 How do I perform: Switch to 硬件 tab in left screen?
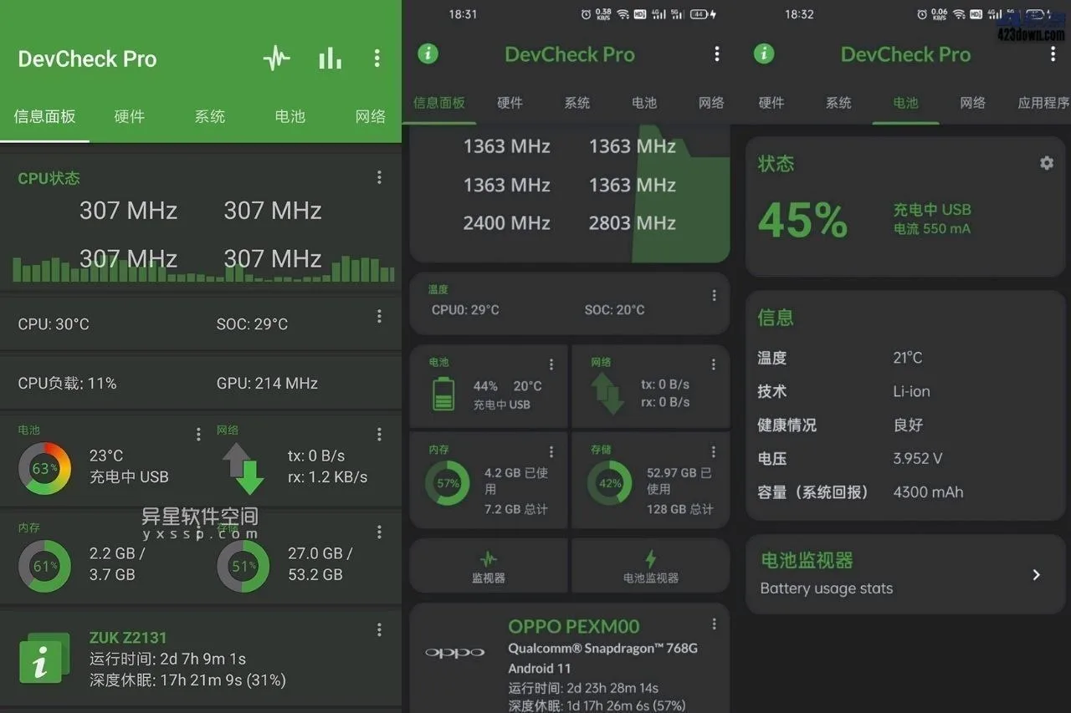[x=130, y=116]
